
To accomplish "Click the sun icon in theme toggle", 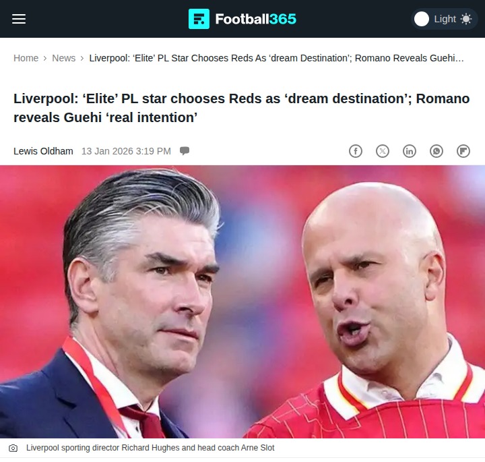I will point(466,19).
